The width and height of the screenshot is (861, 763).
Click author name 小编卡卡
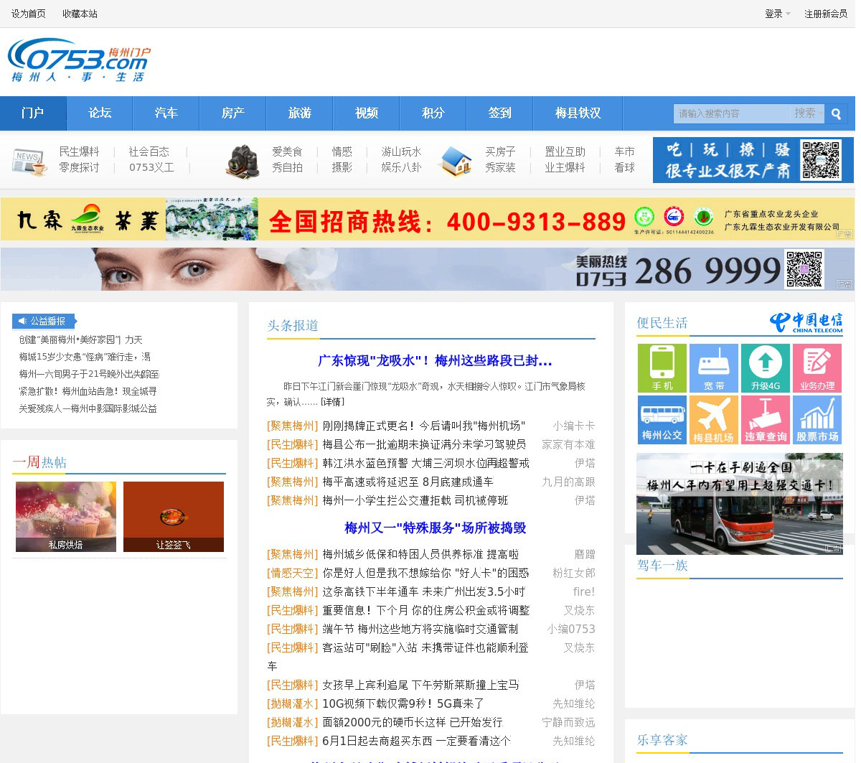(x=574, y=426)
